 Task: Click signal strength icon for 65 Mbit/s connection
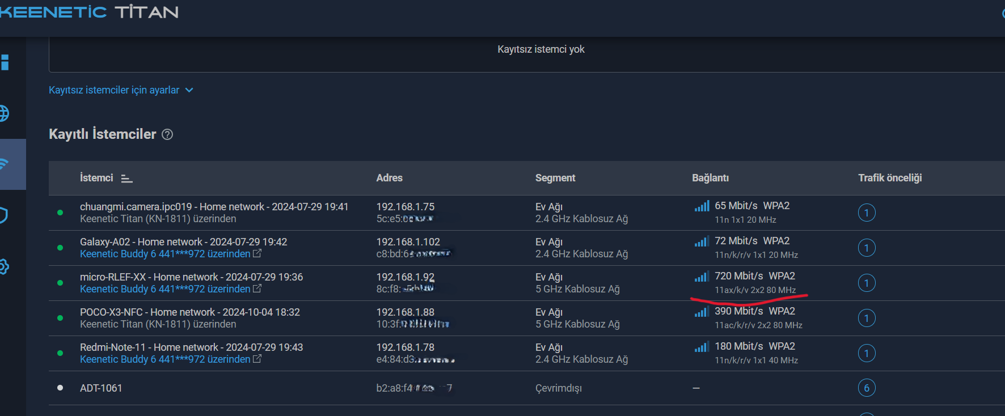click(x=702, y=206)
